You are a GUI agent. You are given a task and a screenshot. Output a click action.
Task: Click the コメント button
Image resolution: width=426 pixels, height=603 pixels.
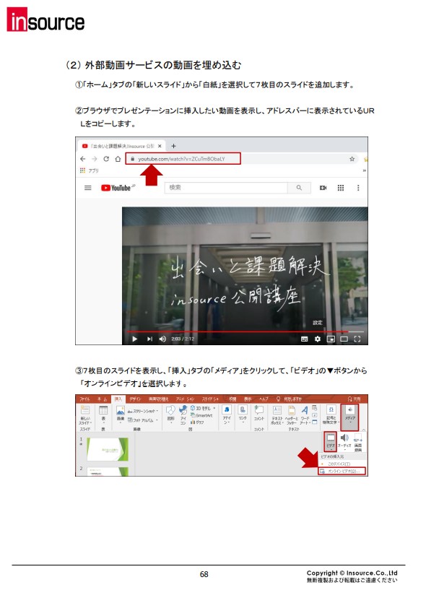[259, 413]
